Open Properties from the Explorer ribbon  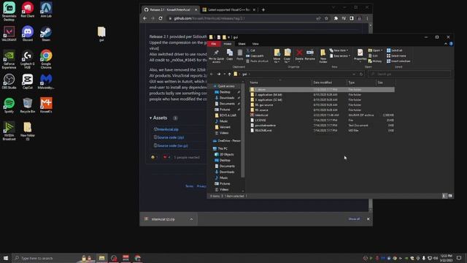point(360,56)
